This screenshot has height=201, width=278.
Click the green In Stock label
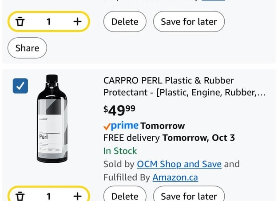(x=120, y=151)
